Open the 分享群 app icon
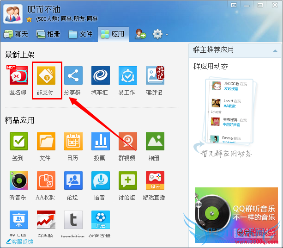The width and height of the screenshot is (283, 248). coord(73,75)
